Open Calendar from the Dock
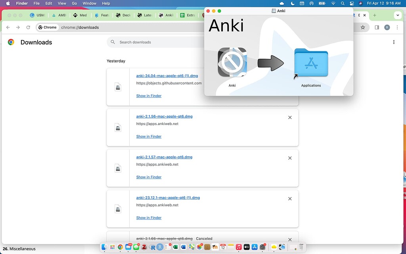 coord(223,247)
